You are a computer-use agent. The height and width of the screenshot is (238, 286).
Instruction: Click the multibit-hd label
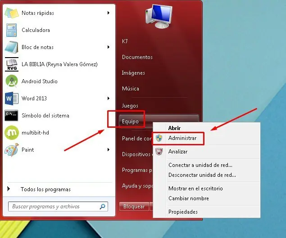tap(36, 133)
